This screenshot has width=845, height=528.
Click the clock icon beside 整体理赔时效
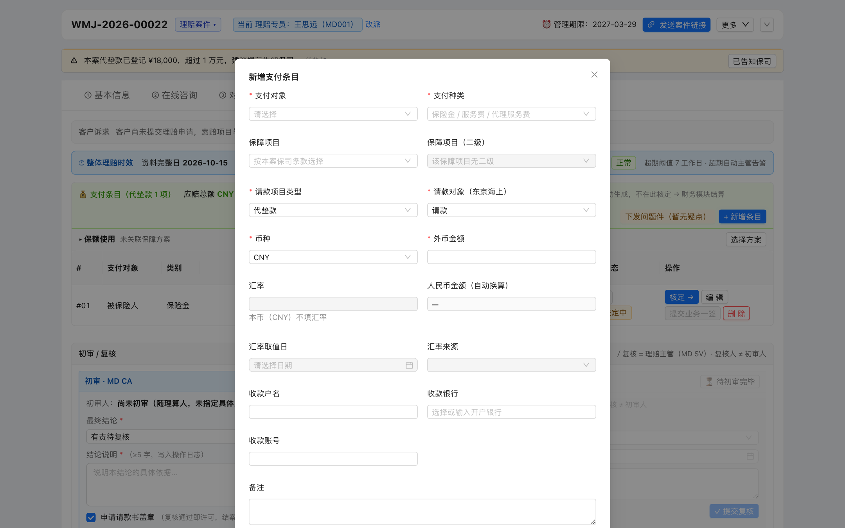(81, 163)
